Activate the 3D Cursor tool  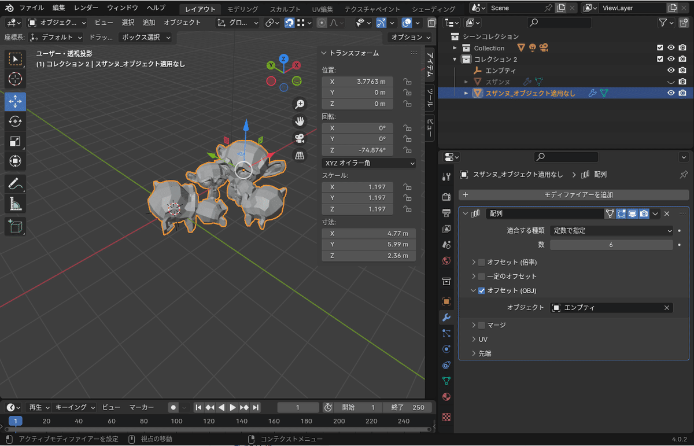point(15,79)
